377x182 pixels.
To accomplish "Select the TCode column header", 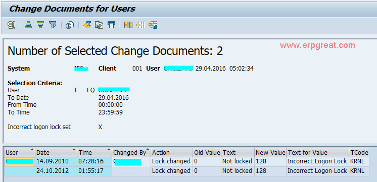I will pyautogui.click(x=359, y=152).
